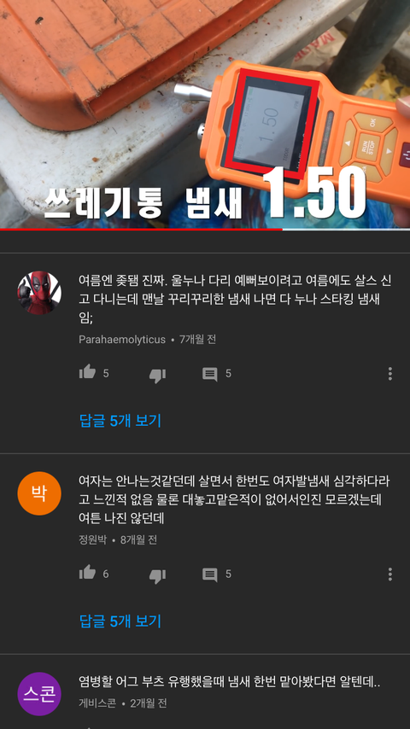Expand 답글 5개 보기 under the Parahaemolyticus comment
Image resolution: width=410 pixels, height=729 pixels.
point(120,421)
